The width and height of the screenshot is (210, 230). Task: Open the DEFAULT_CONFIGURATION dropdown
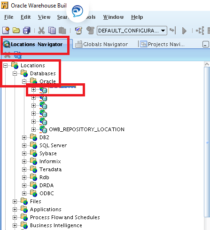pos(132,31)
